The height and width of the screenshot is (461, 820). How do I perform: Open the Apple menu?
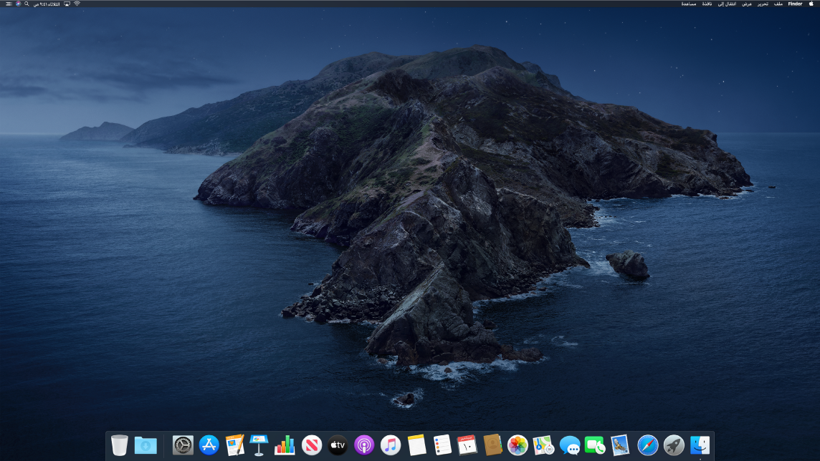(811, 4)
